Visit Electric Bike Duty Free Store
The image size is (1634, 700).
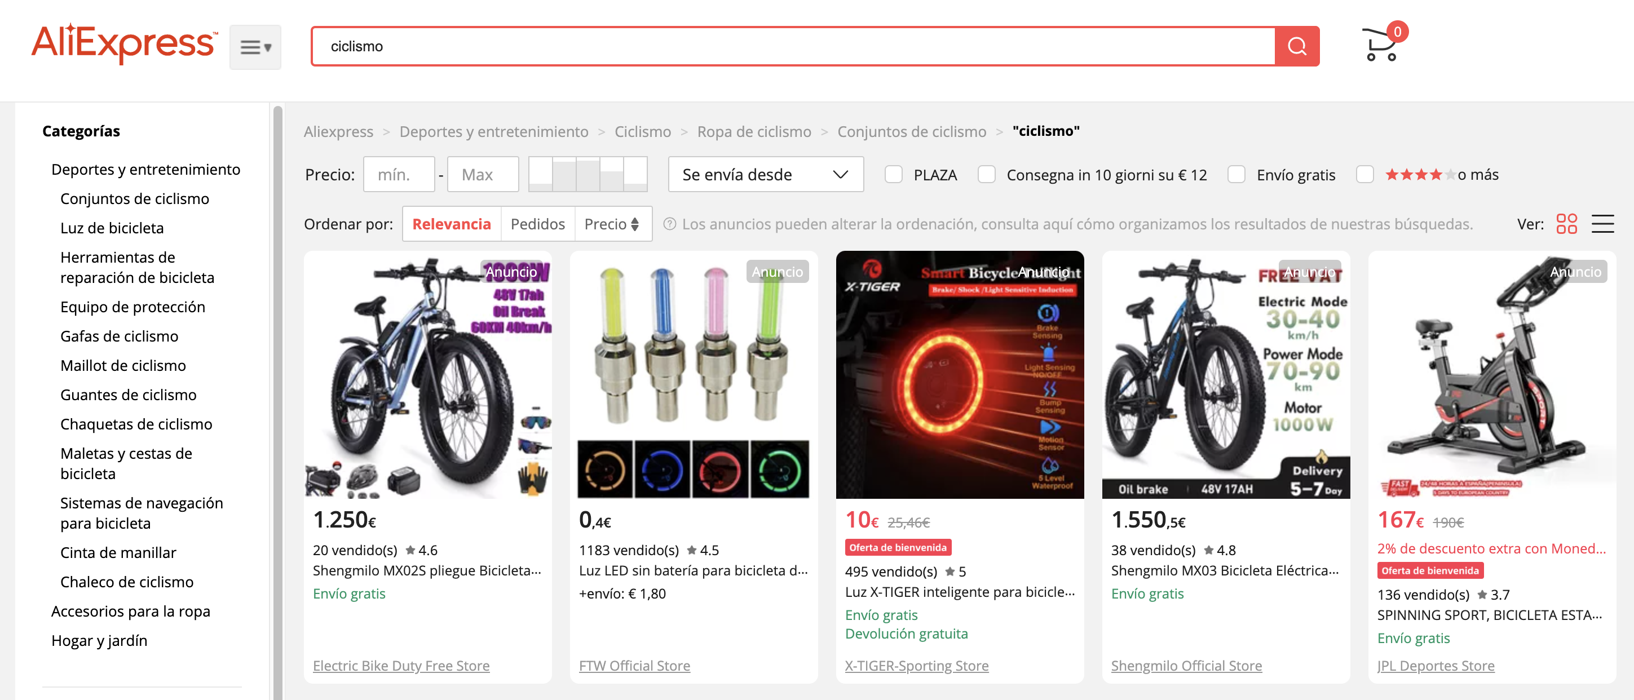(x=401, y=666)
